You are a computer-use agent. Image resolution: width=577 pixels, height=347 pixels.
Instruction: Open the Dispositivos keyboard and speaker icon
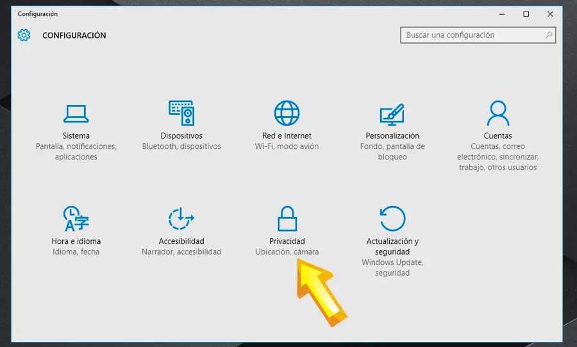tap(181, 113)
